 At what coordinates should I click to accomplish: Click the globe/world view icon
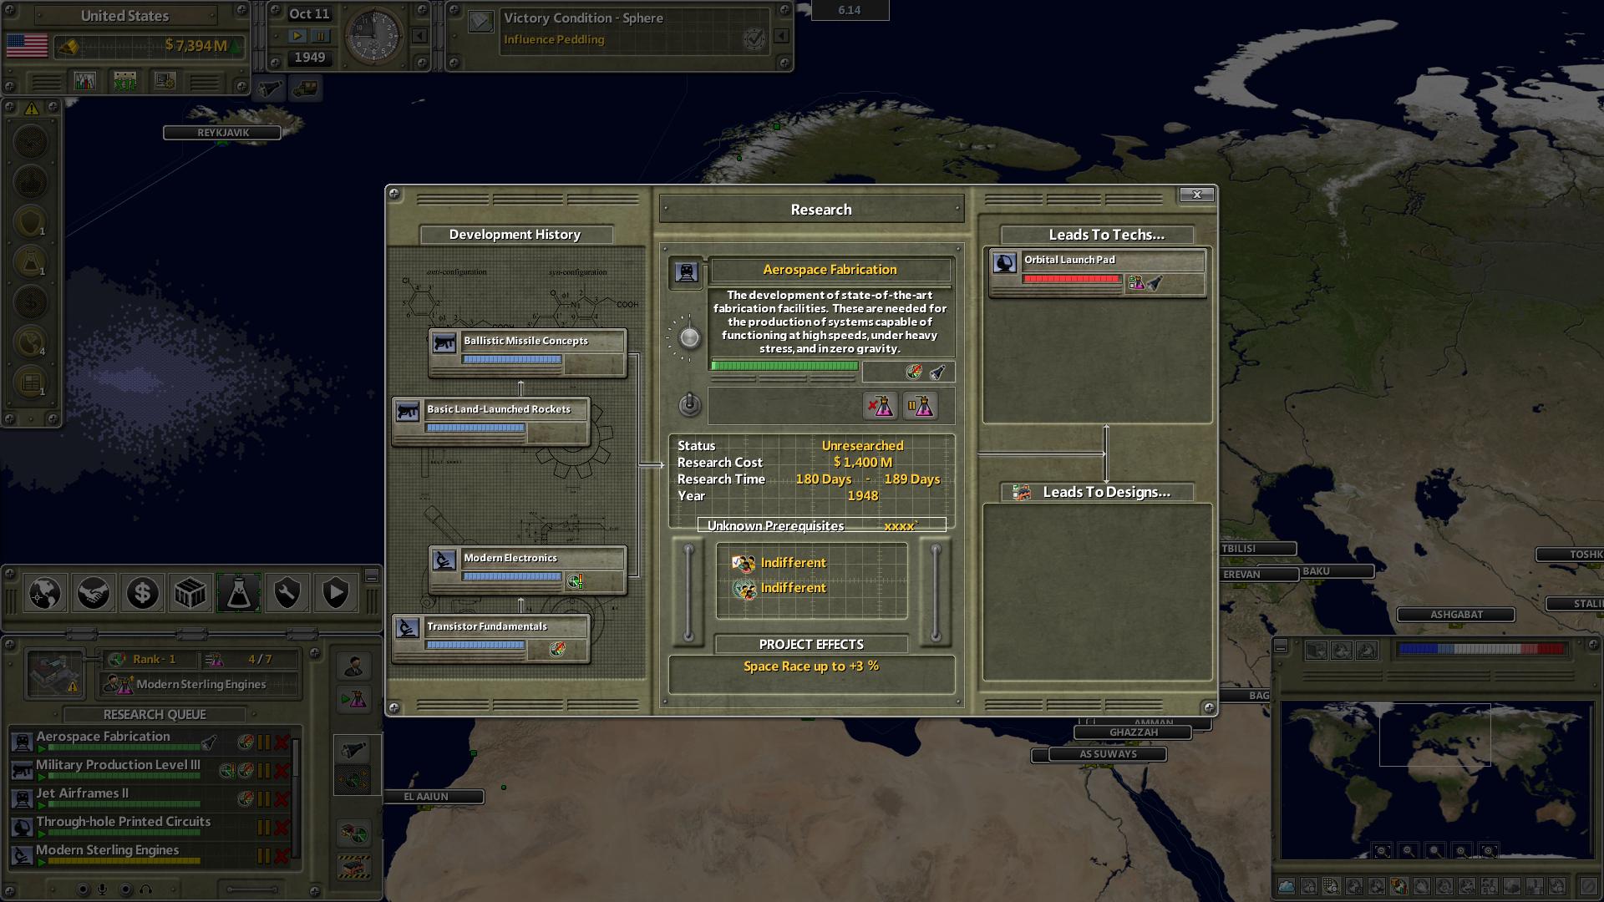[x=44, y=594]
